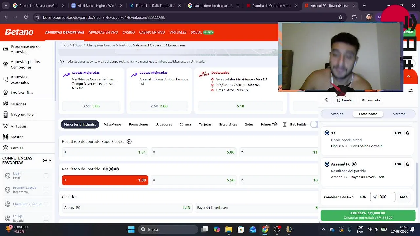Image resolution: width=420 pixels, height=236 pixels.
Task: Go to Champions League breadcrumb link
Action: click(101, 45)
